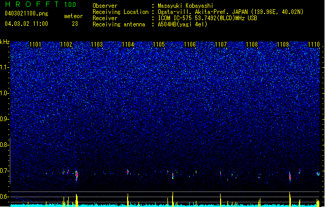The height and width of the screenshot is (207, 325).
Task: Click antenna value A504HB(yagi 4el)
Action: (x=182, y=24)
